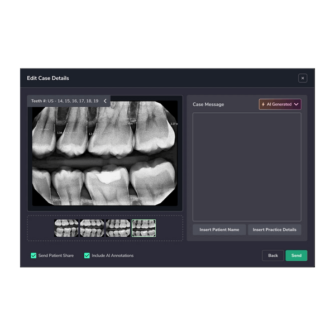Screen dimensions: 335x335
Task: Click Insert Practice Details button
Action: click(275, 229)
